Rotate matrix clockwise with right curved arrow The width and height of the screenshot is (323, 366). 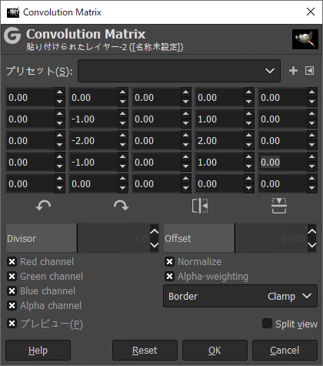point(122,206)
